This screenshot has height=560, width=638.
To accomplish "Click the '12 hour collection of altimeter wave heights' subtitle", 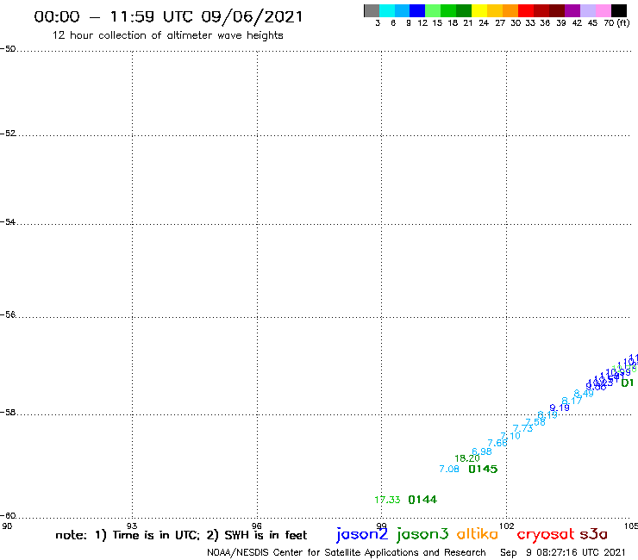I will coord(167,35).
